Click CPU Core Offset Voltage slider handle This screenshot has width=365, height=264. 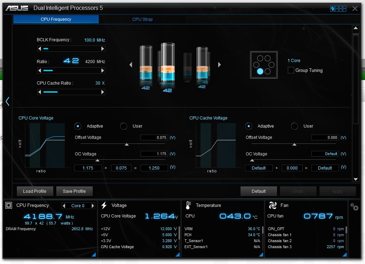point(126,145)
